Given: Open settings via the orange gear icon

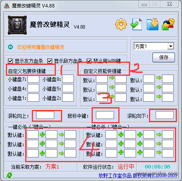Looking at the screenshot, I should [121, 24].
